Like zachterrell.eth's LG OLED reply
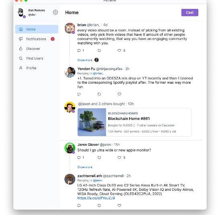220x215 pixels. coord(119,205)
